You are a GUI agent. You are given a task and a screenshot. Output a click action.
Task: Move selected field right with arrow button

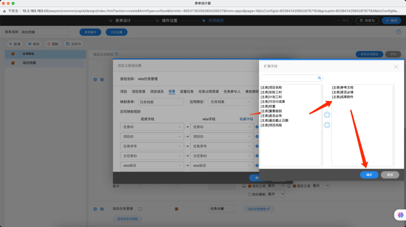327,115
